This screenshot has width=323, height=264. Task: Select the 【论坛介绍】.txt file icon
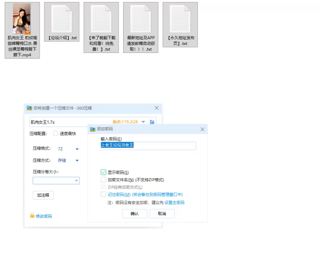[61, 19]
